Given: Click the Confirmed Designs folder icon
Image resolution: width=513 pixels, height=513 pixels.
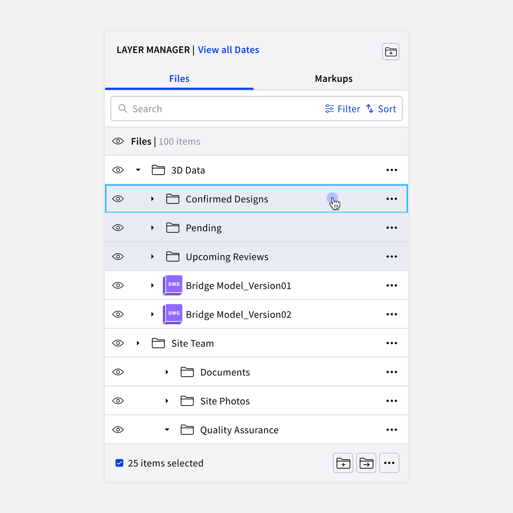Looking at the screenshot, I should pos(173,199).
